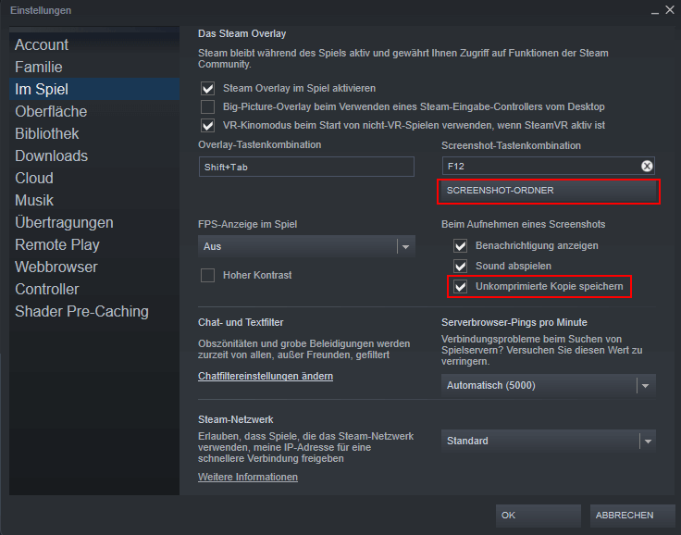
Task: Click the Das Steam Overlay heading
Action: click(241, 34)
